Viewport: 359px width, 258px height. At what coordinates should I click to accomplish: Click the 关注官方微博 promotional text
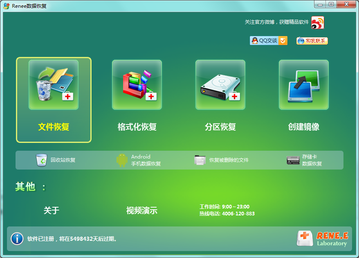pyautogui.click(x=274, y=23)
